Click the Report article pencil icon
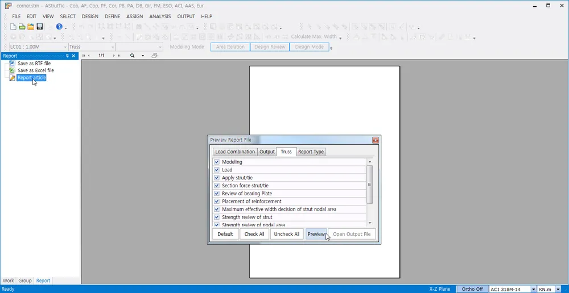 point(13,78)
